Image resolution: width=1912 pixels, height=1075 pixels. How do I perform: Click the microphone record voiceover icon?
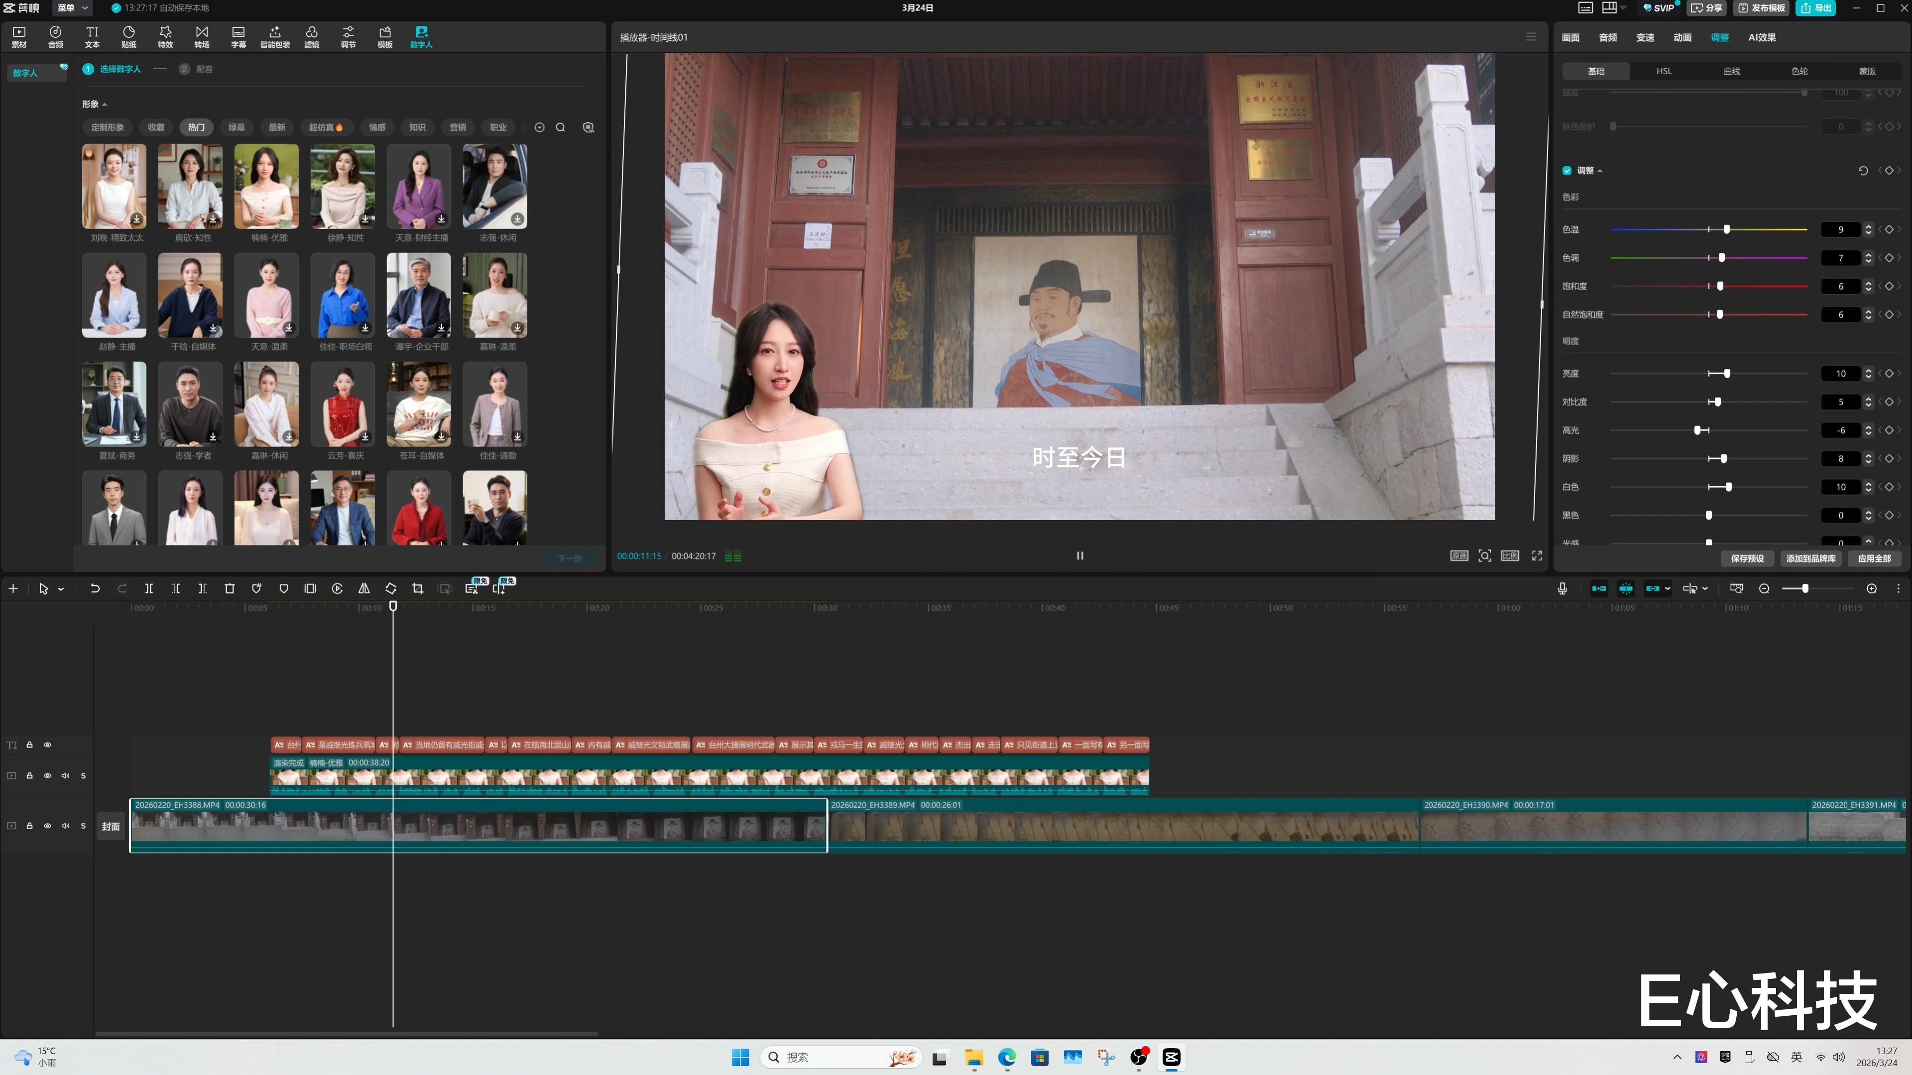1562,588
